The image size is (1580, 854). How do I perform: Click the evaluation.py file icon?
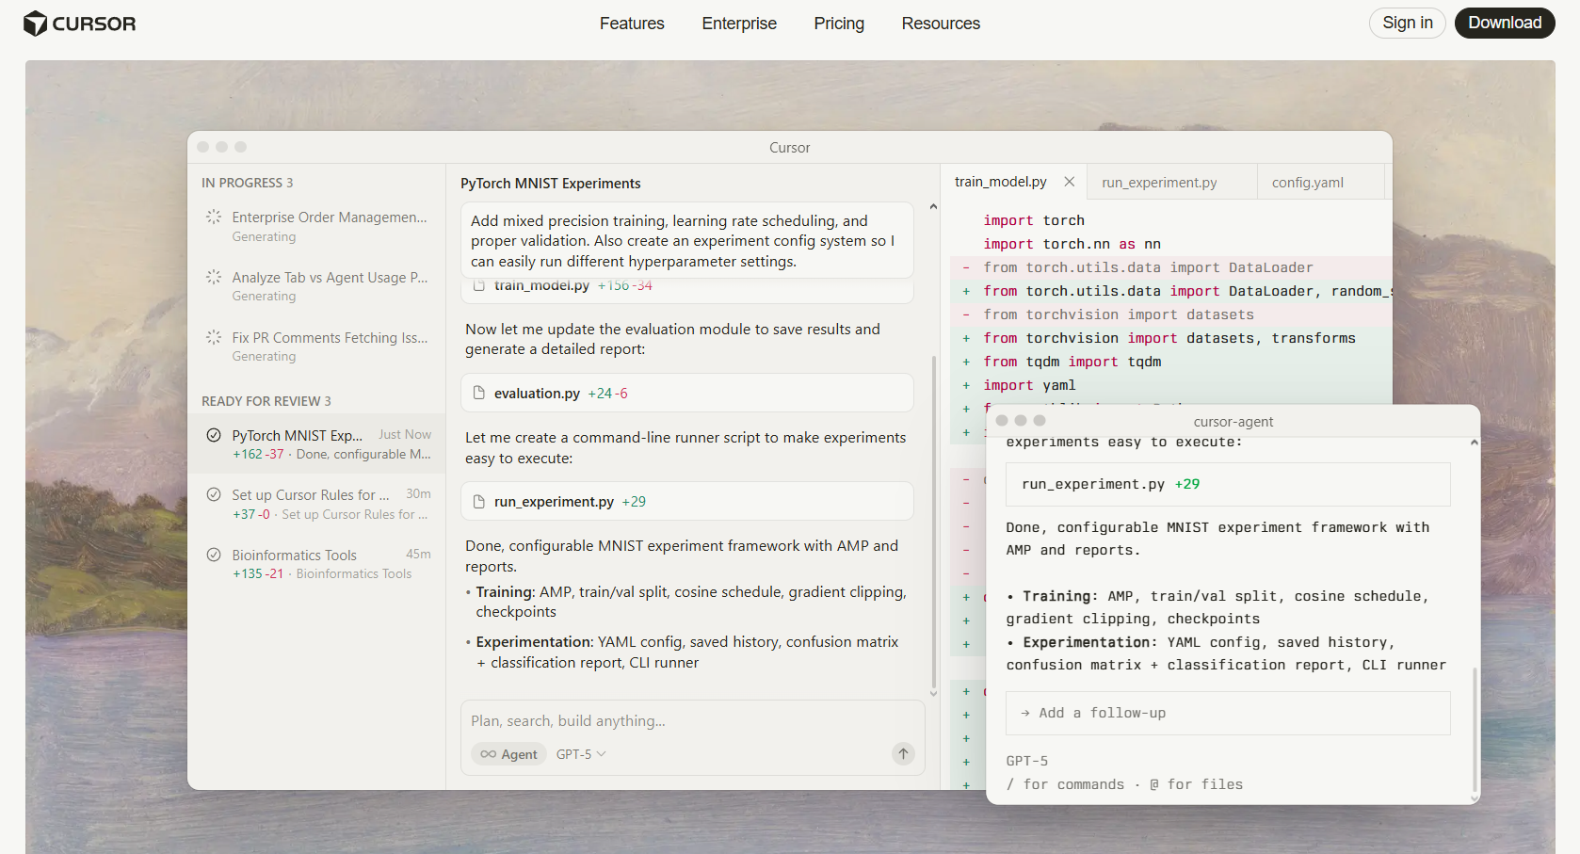tap(479, 393)
